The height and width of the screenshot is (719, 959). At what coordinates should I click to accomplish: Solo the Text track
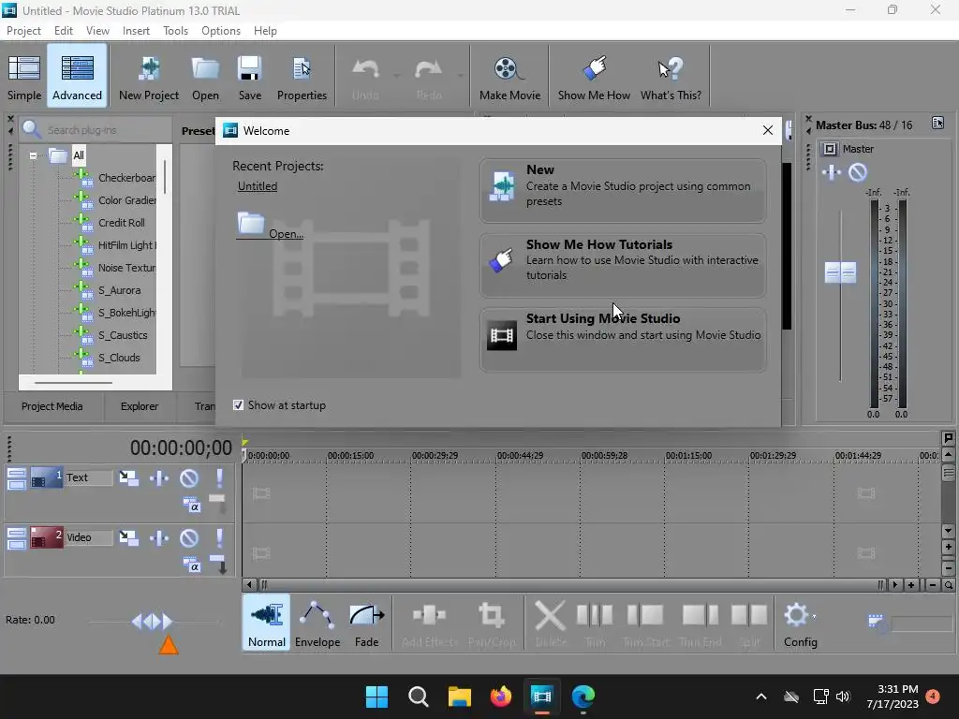coord(219,477)
